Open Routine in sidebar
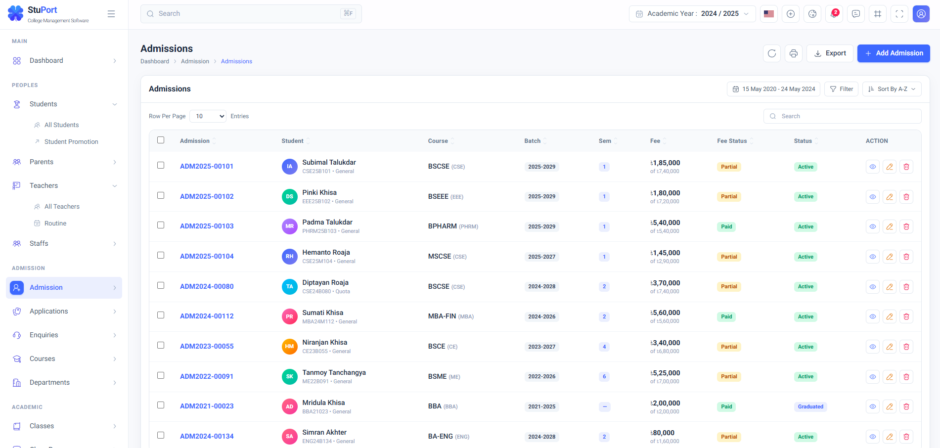Screen dimensions: 940x448 [x=55, y=224]
